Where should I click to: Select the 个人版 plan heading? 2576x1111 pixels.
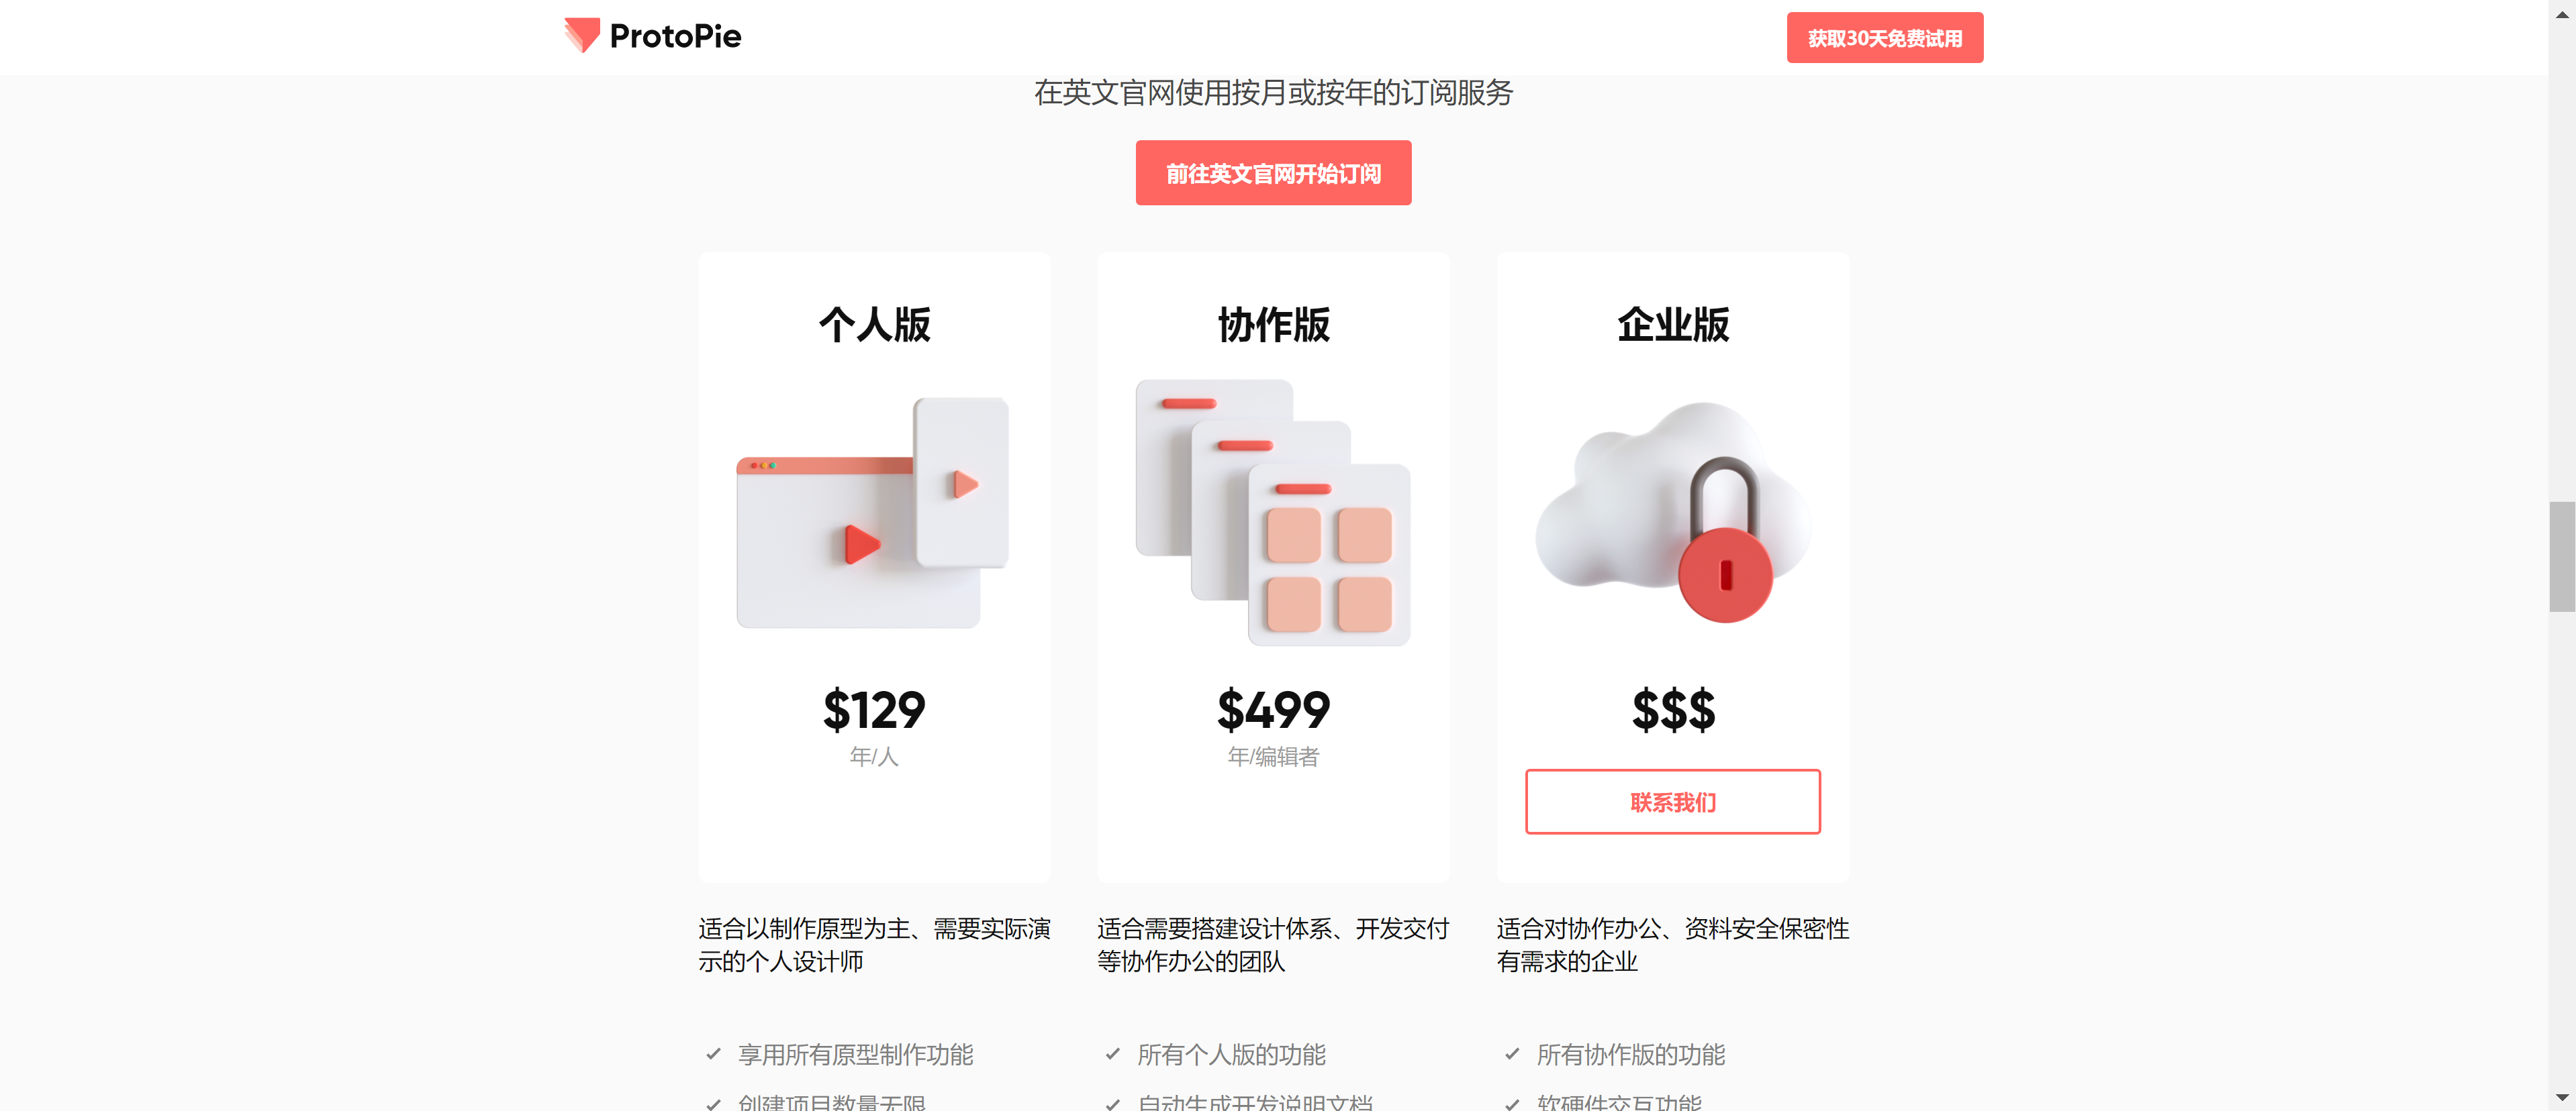pyautogui.click(x=874, y=325)
